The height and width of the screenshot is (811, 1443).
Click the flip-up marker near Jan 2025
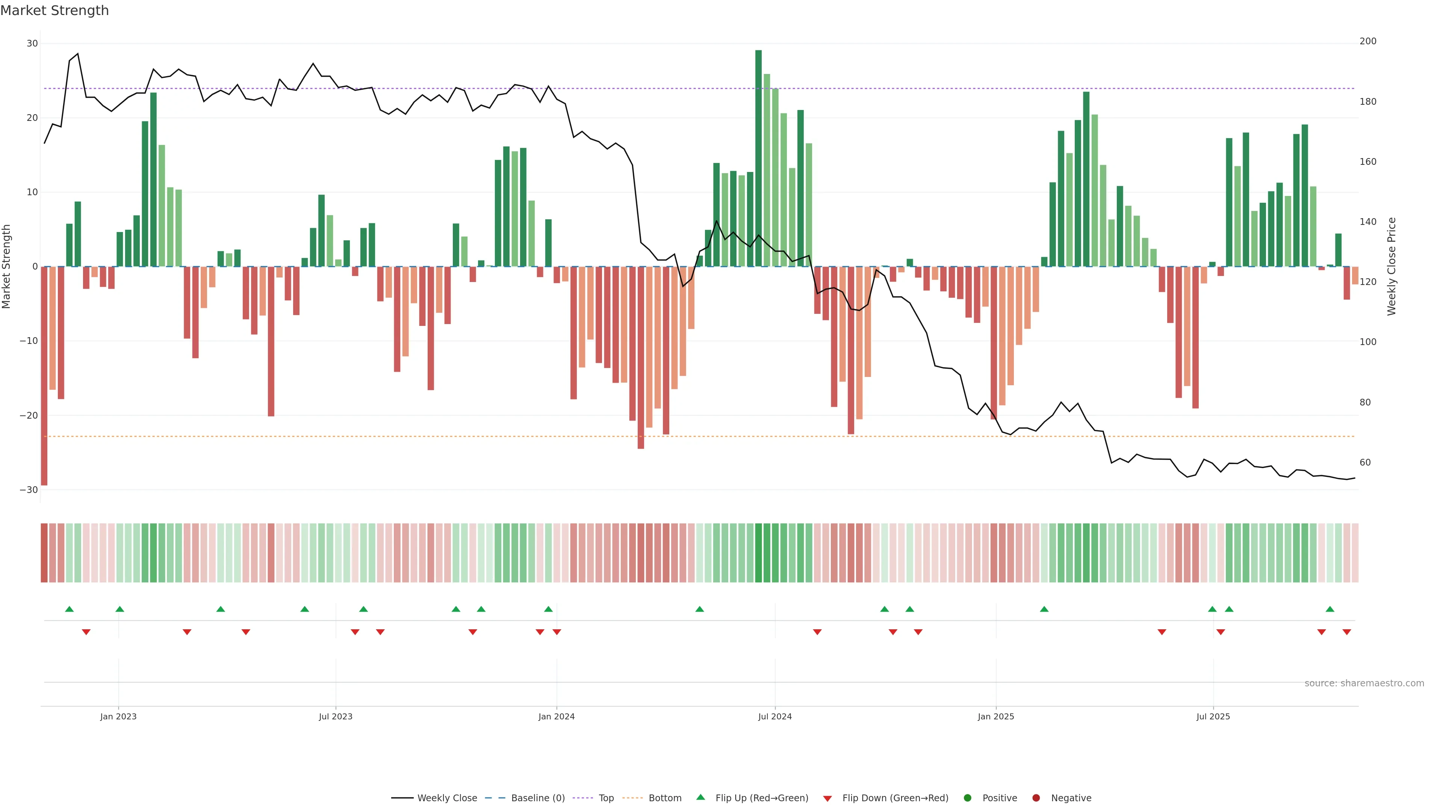pyautogui.click(x=1044, y=609)
